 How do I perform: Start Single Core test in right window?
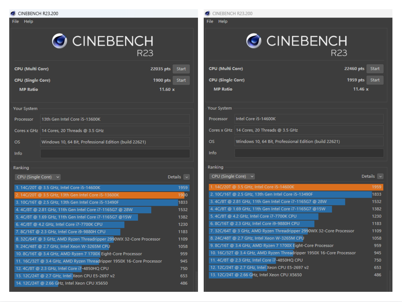(x=375, y=80)
